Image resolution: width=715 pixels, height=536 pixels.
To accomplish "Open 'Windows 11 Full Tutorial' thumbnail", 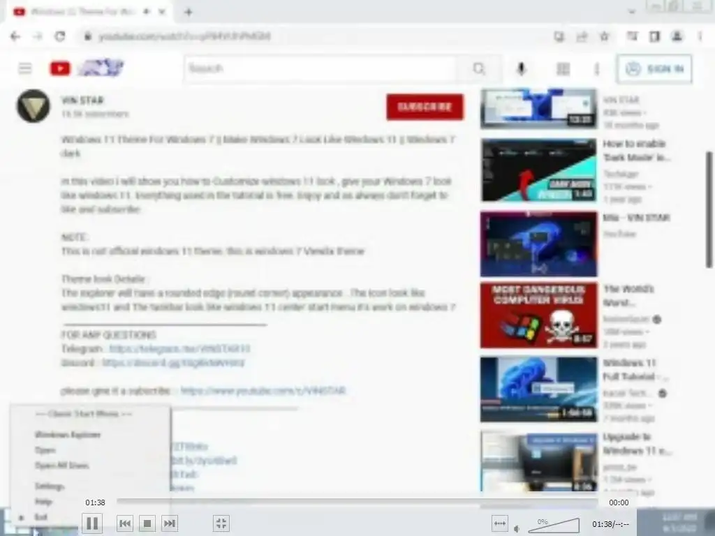I will coord(538,389).
